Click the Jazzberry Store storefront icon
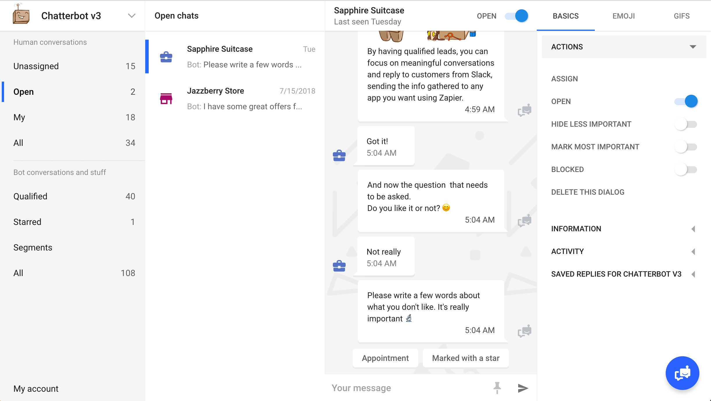 point(166,99)
